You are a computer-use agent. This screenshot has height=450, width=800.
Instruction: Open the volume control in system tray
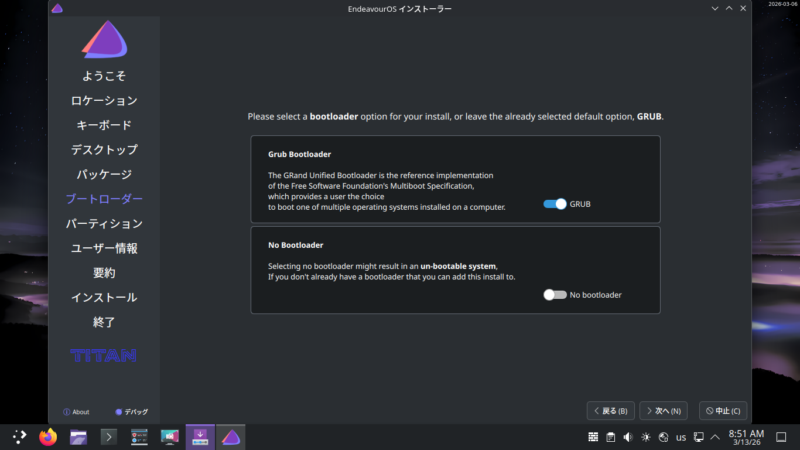pyautogui.click(x=628, y=437)
